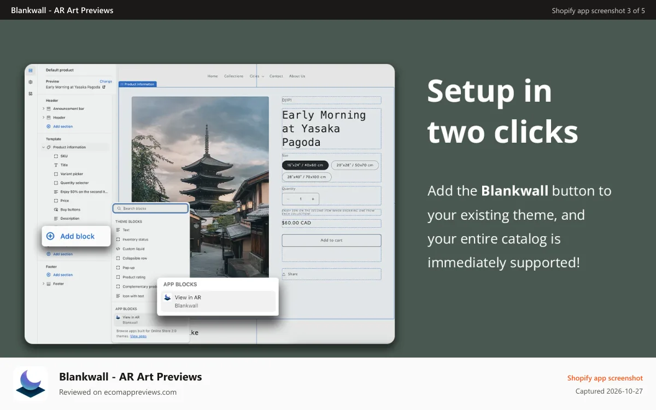Click Blankwall moon logo in bottom bar

tap(31, 384)
